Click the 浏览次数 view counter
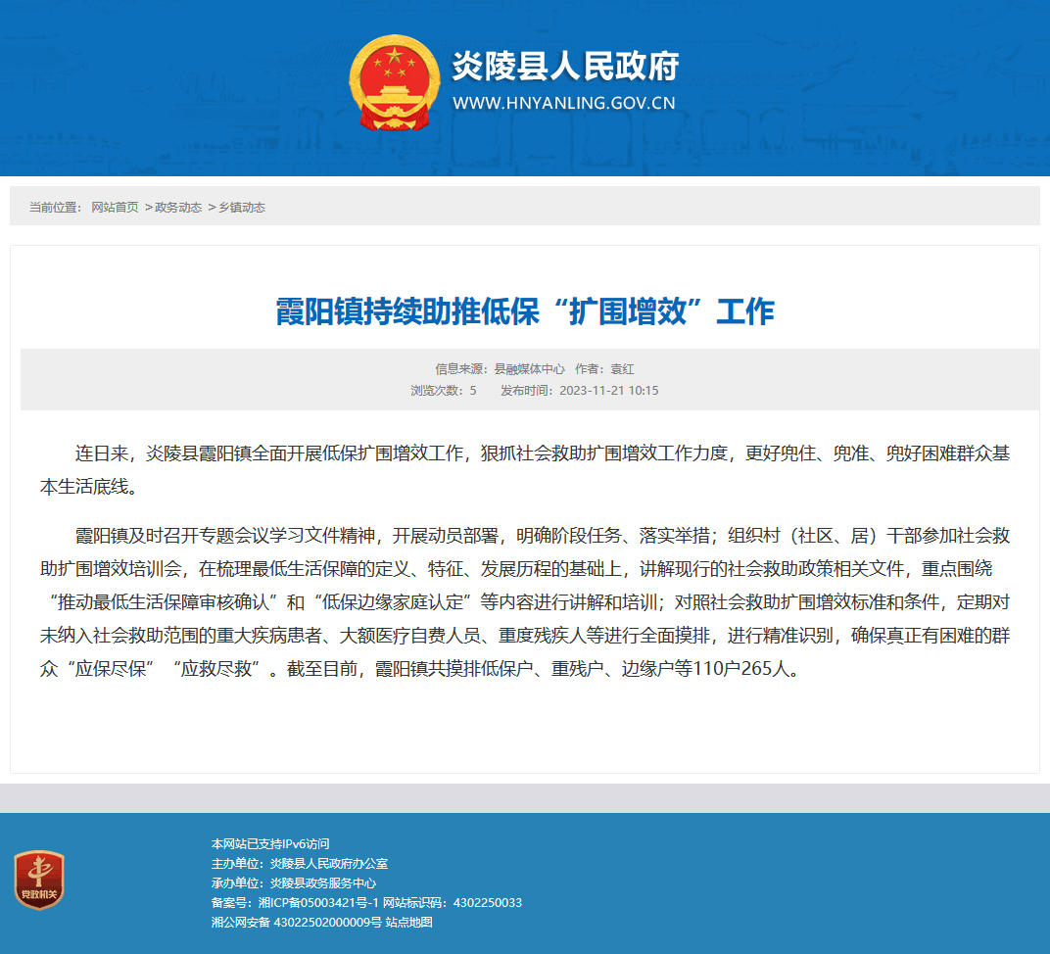The height and width of the screenshot is (954, 1050). point(444,390)
